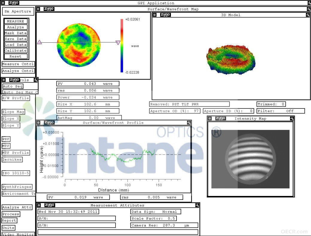Viewport: 311px width, 236px height.
Task: Click the Trimmed: 0 field
Action: 271,104
